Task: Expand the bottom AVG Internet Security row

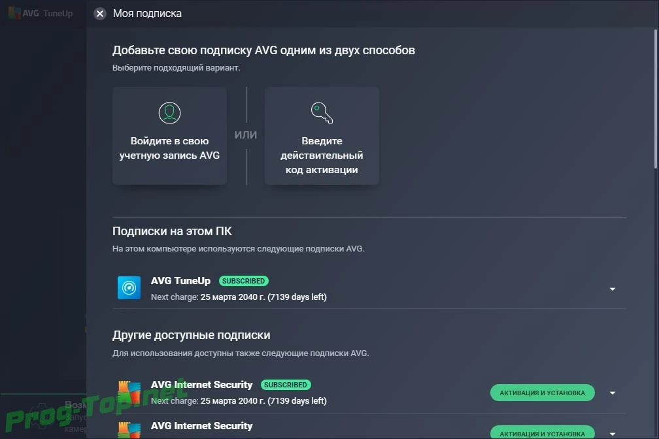Action: pyautogui.click(x=613, y=434)
